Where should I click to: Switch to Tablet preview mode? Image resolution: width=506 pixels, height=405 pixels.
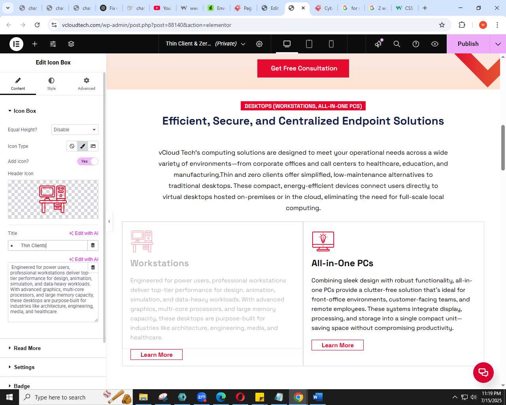pyautogui.click(x=309, y=44)
